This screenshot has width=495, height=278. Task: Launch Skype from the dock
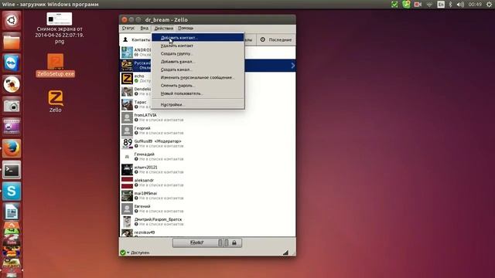[x=12, y=191]
